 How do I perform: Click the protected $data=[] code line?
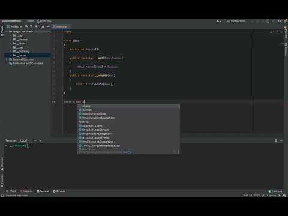pos(84,49)
